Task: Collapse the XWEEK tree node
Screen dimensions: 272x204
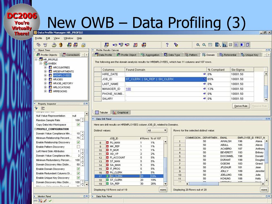Action: [41, 63]
